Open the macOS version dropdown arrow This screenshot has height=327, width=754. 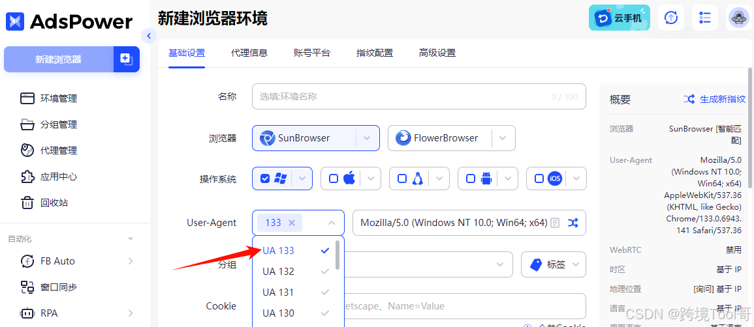[x=371, y=178]
